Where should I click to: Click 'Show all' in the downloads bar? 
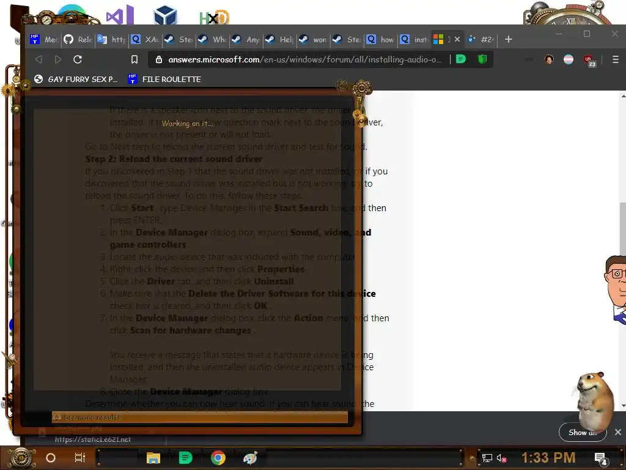(583, 433)
